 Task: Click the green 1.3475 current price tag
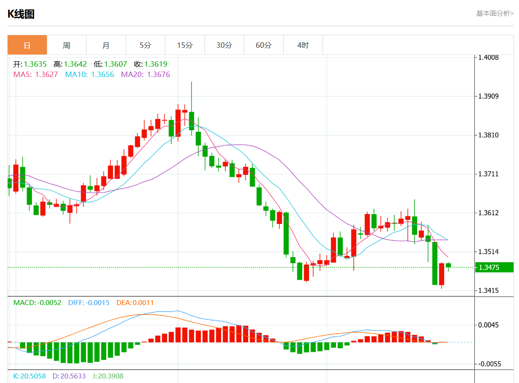[495, 267]
